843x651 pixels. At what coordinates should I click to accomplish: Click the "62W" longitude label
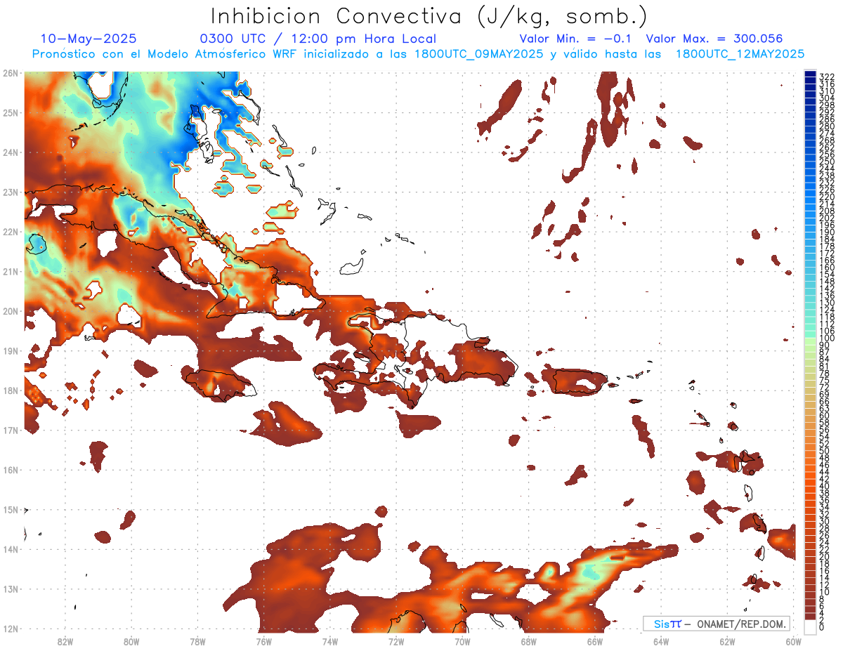[x=727, y=641]
